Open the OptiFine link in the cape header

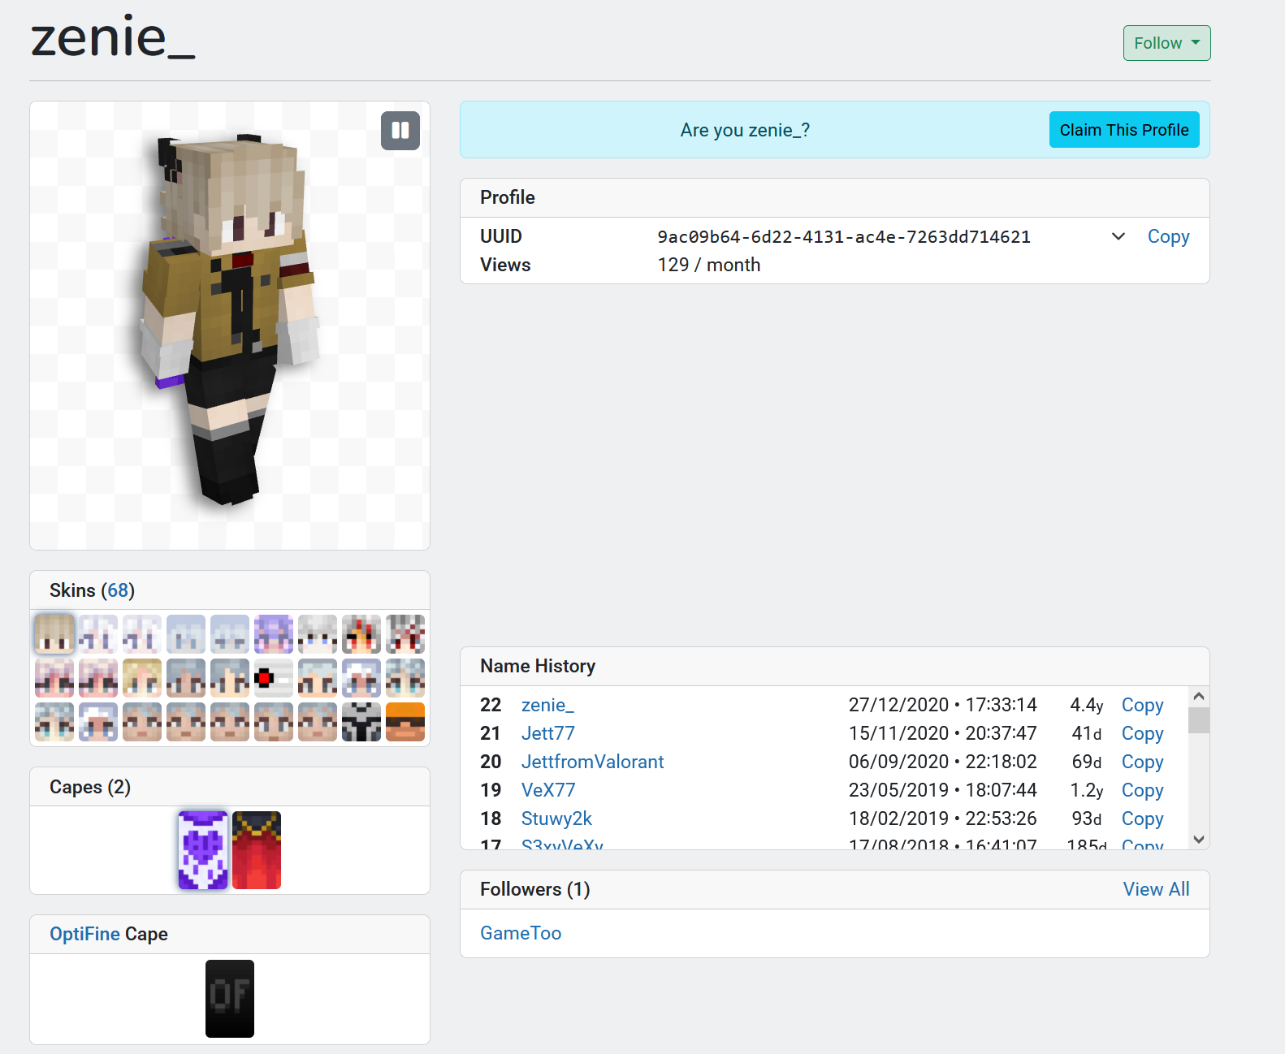pos(85,934)
